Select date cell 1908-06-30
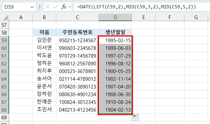210x124 pixels. click(115, 94)
